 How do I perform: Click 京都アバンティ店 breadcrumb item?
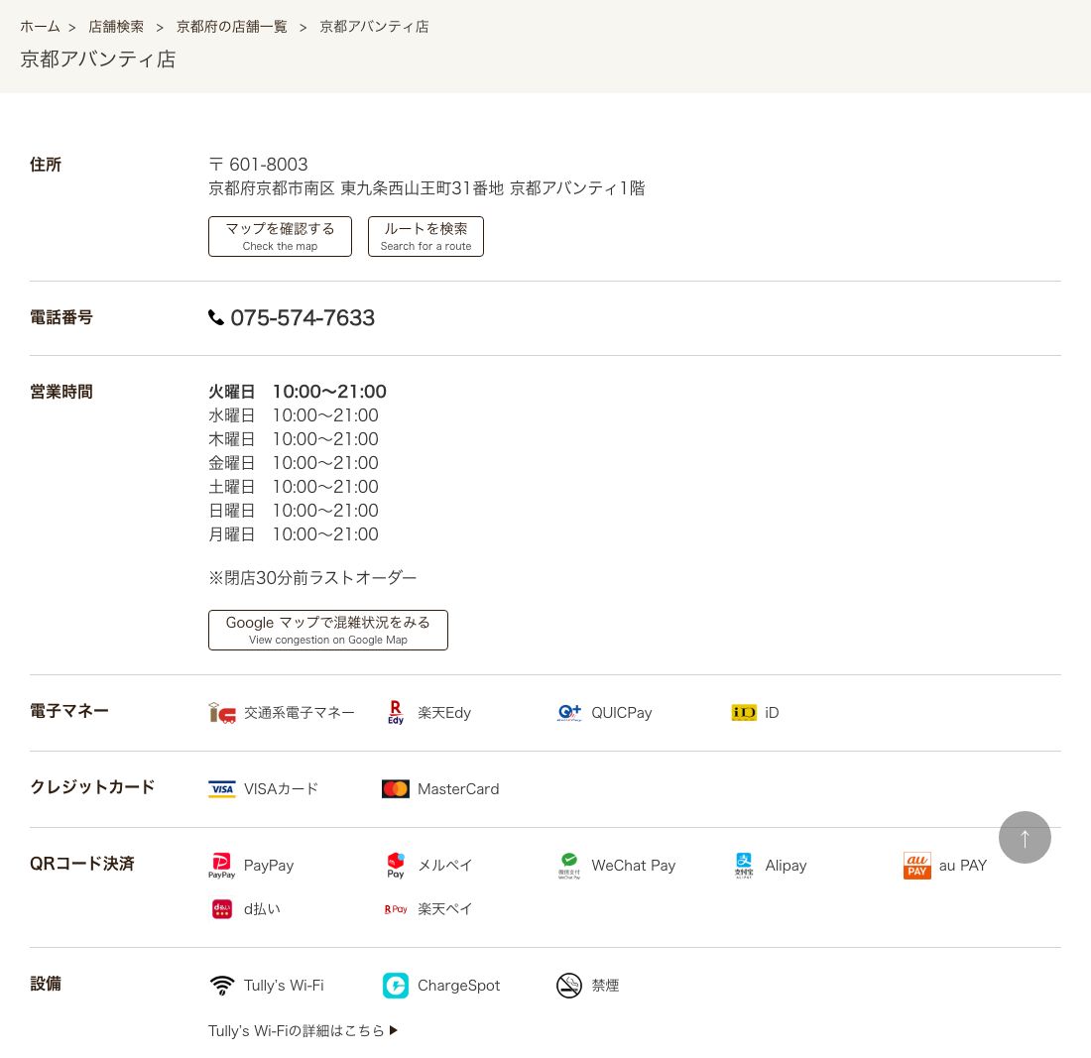click(374, 27)
